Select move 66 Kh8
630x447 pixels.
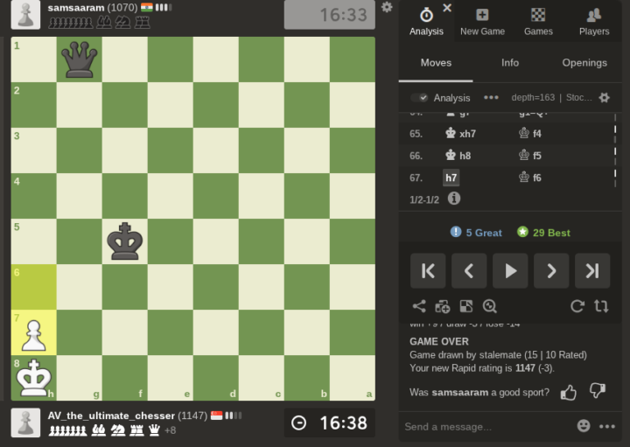458,156
